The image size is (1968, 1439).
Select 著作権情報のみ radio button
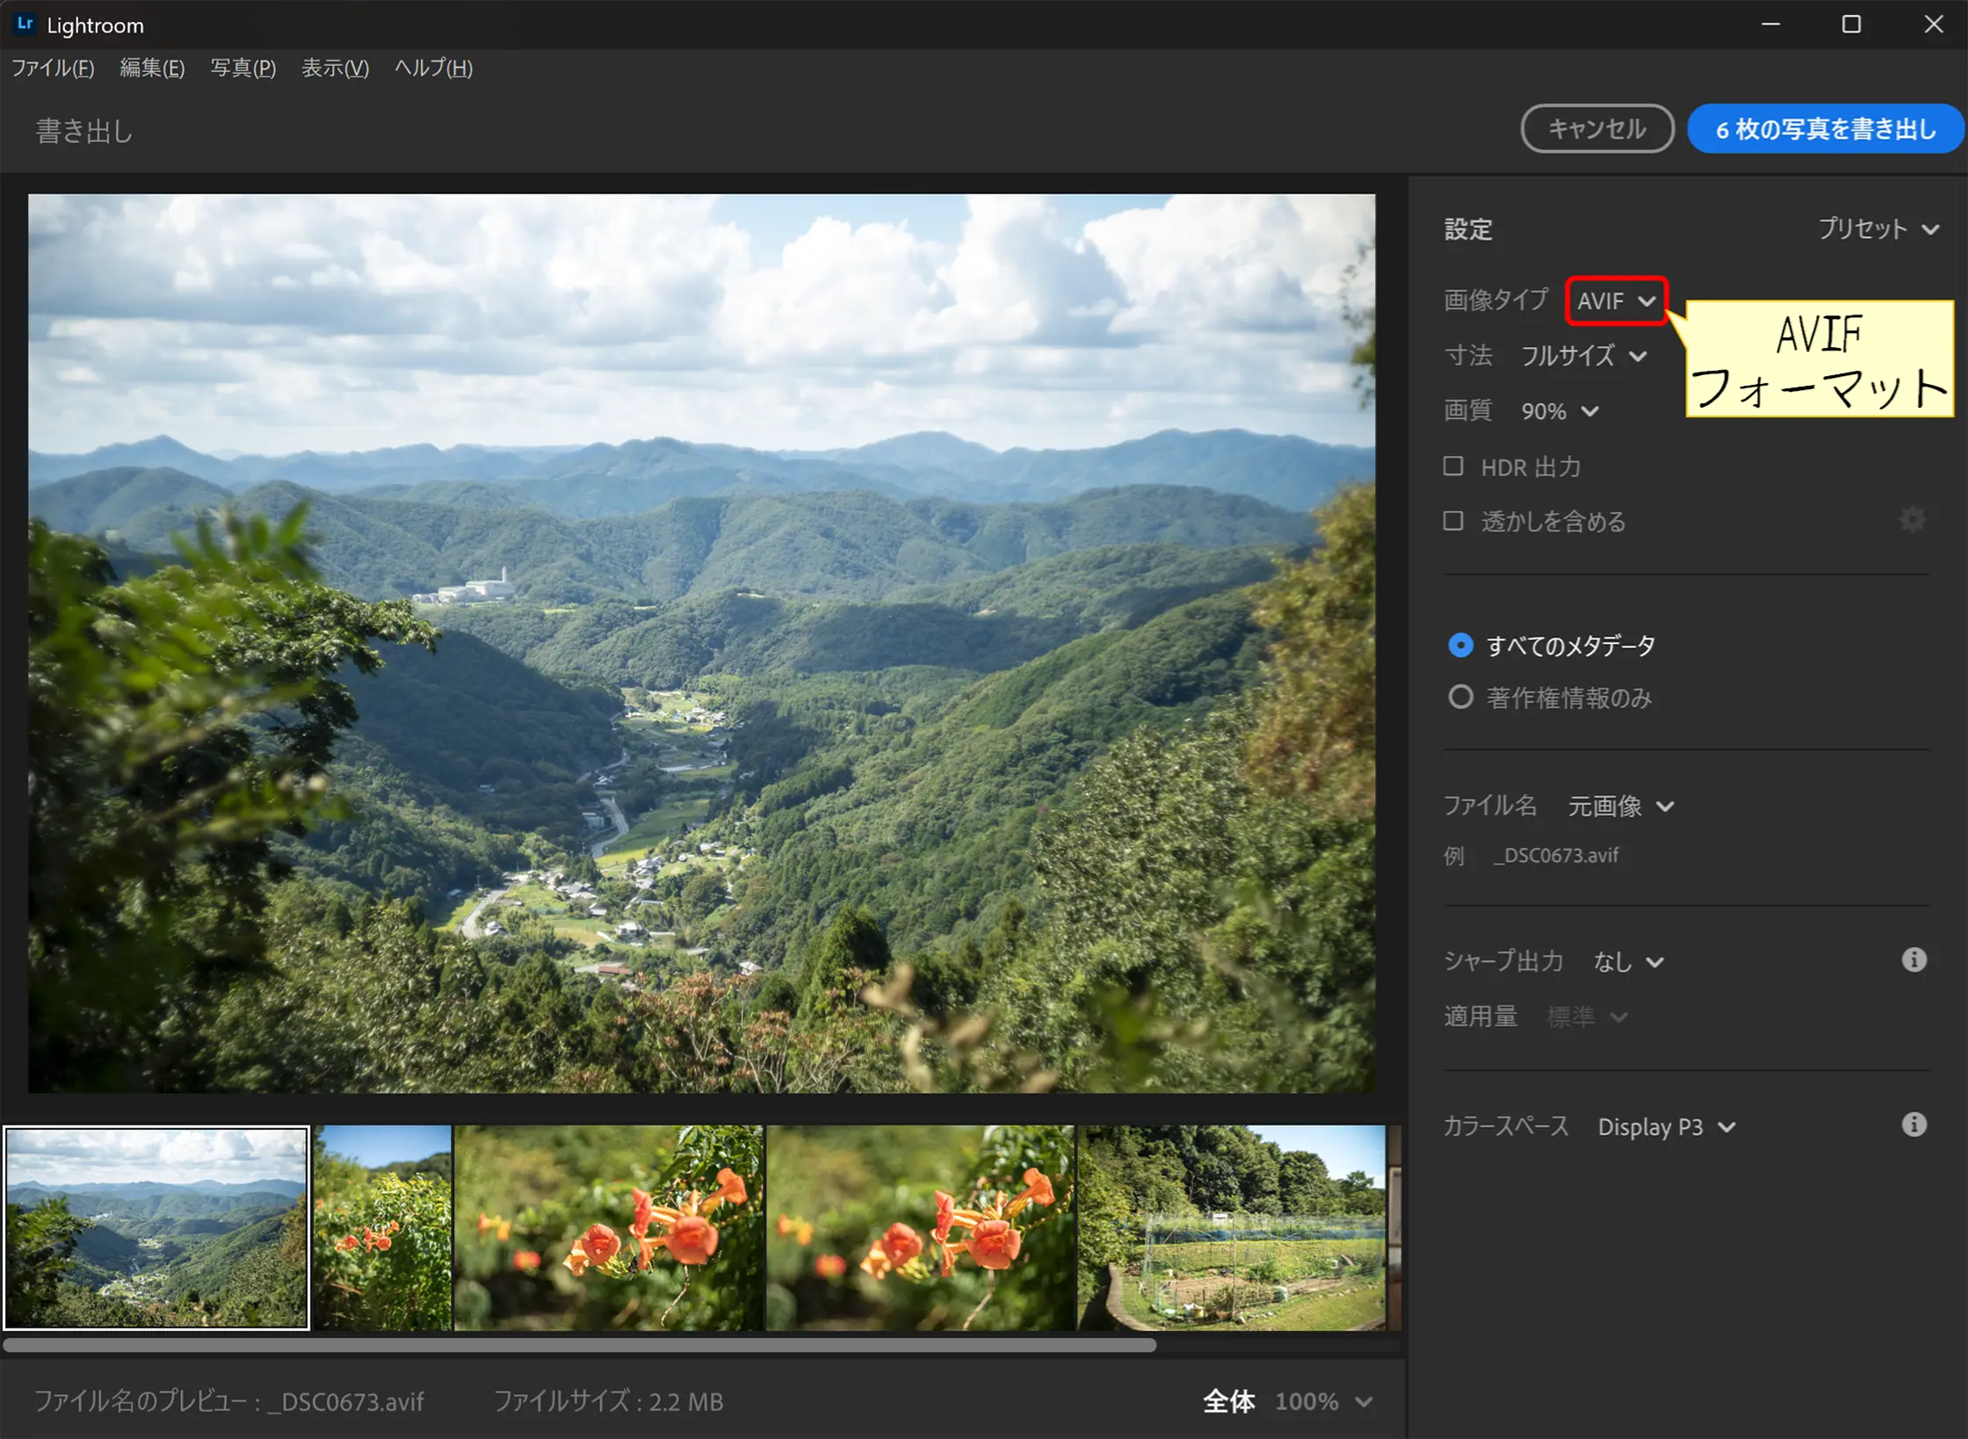1460,698
